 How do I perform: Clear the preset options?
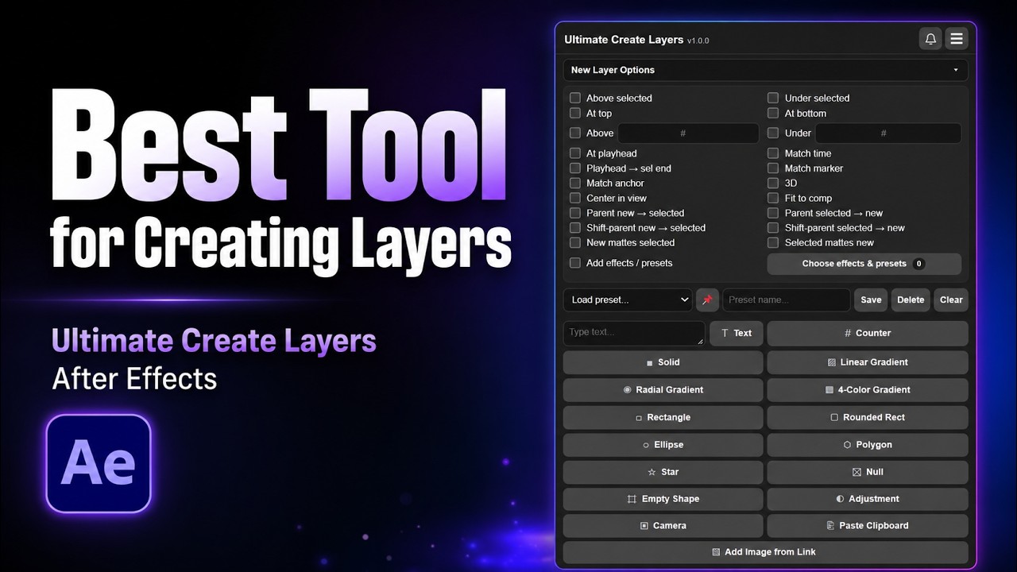pos(951,300)
